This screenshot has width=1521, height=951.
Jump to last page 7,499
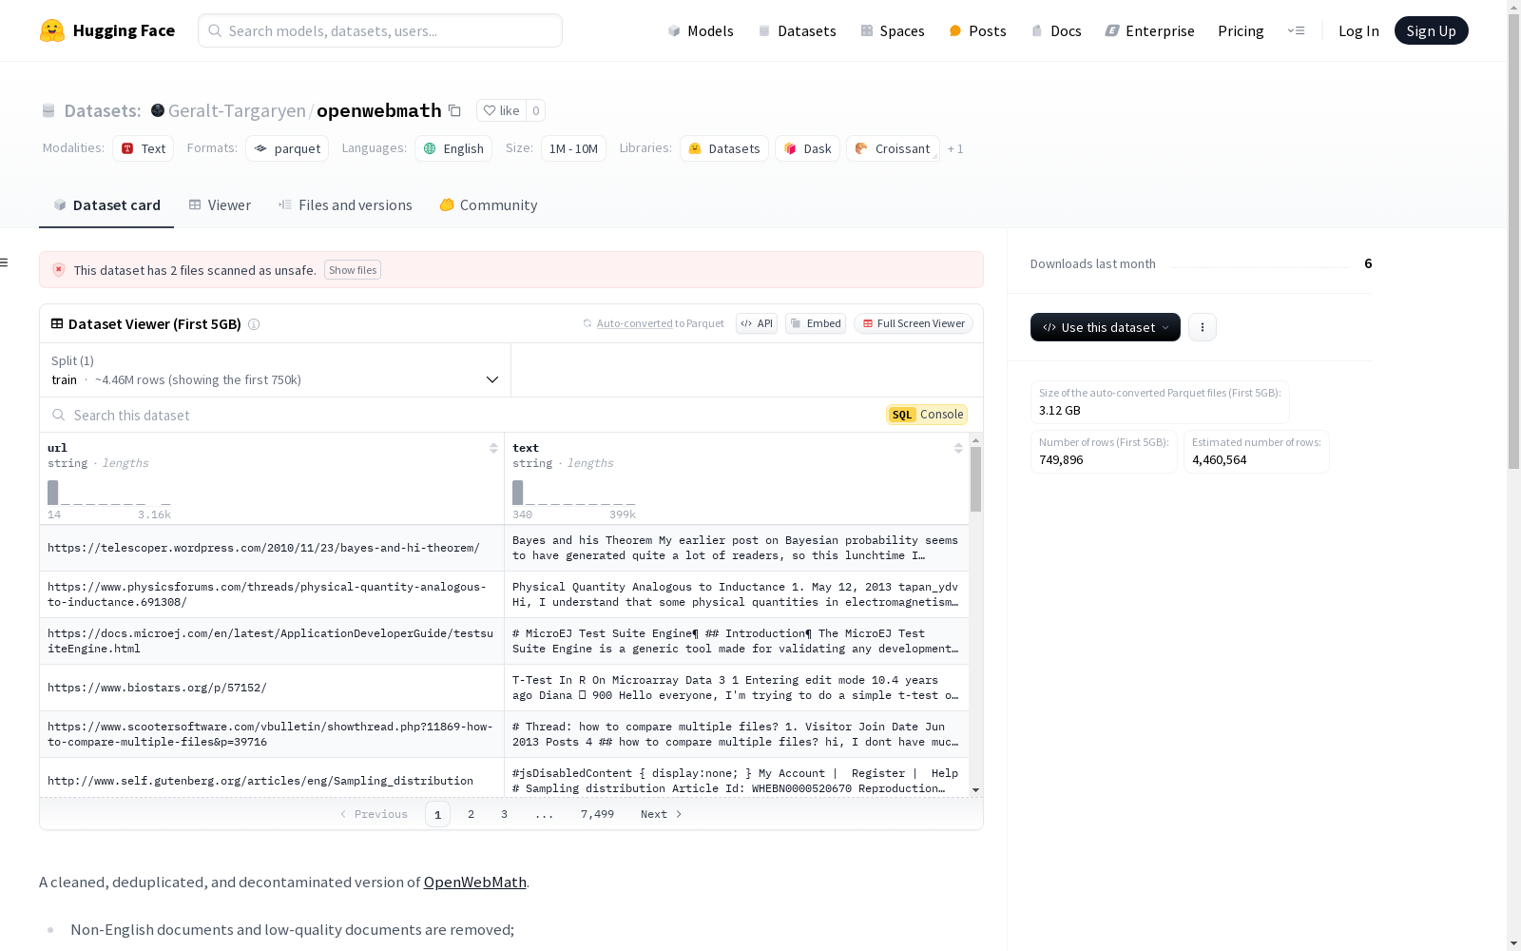pos(597,814)
